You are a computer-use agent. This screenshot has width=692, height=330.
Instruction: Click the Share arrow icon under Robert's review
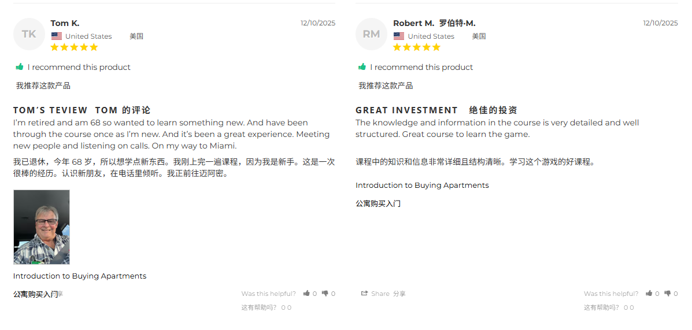364,294
